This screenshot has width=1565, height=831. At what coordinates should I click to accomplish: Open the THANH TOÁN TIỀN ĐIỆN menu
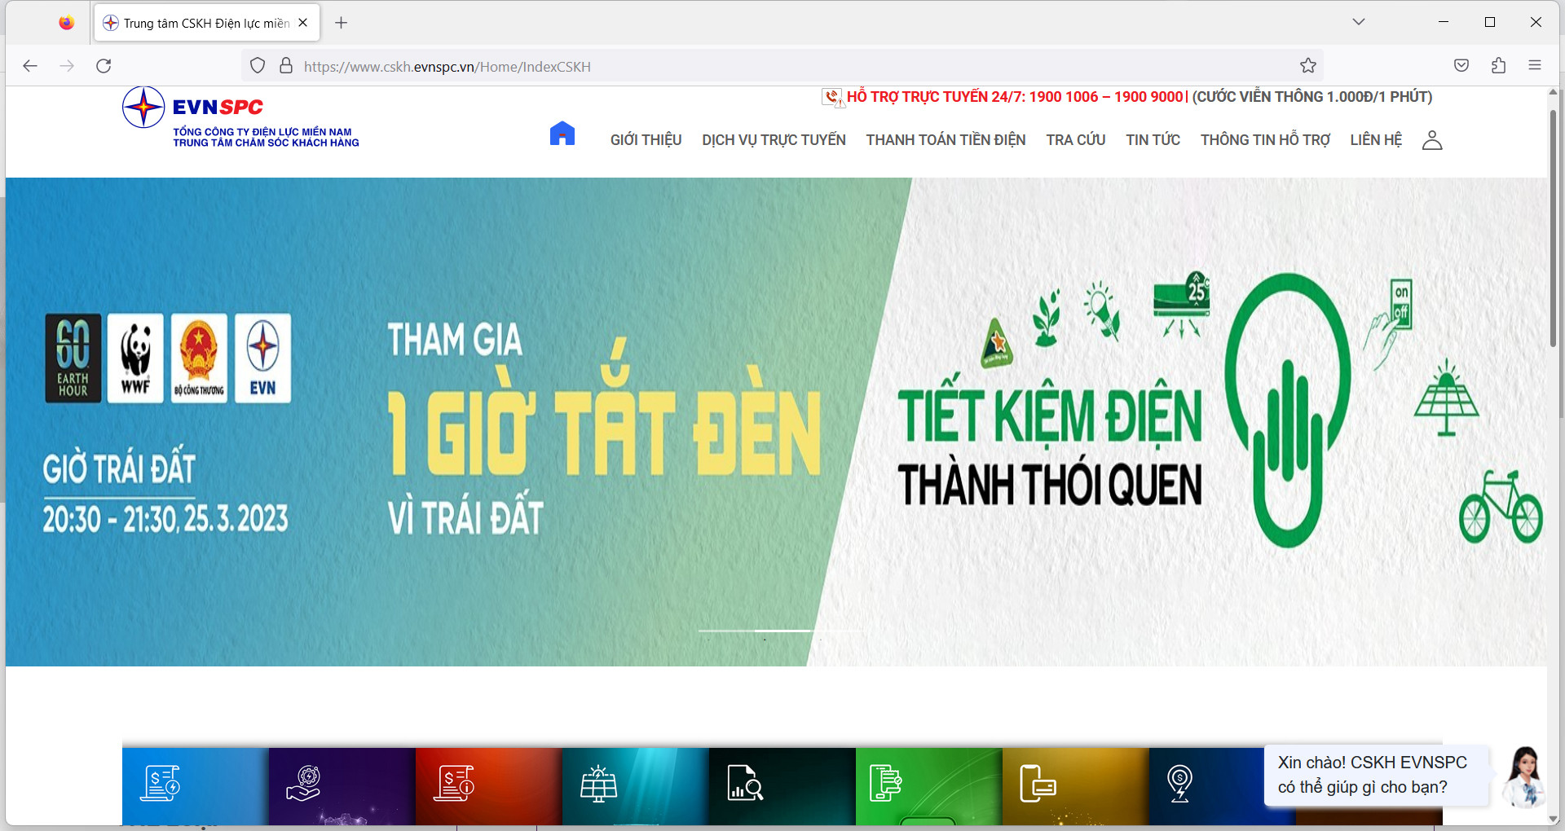click(x=946, y=140)
